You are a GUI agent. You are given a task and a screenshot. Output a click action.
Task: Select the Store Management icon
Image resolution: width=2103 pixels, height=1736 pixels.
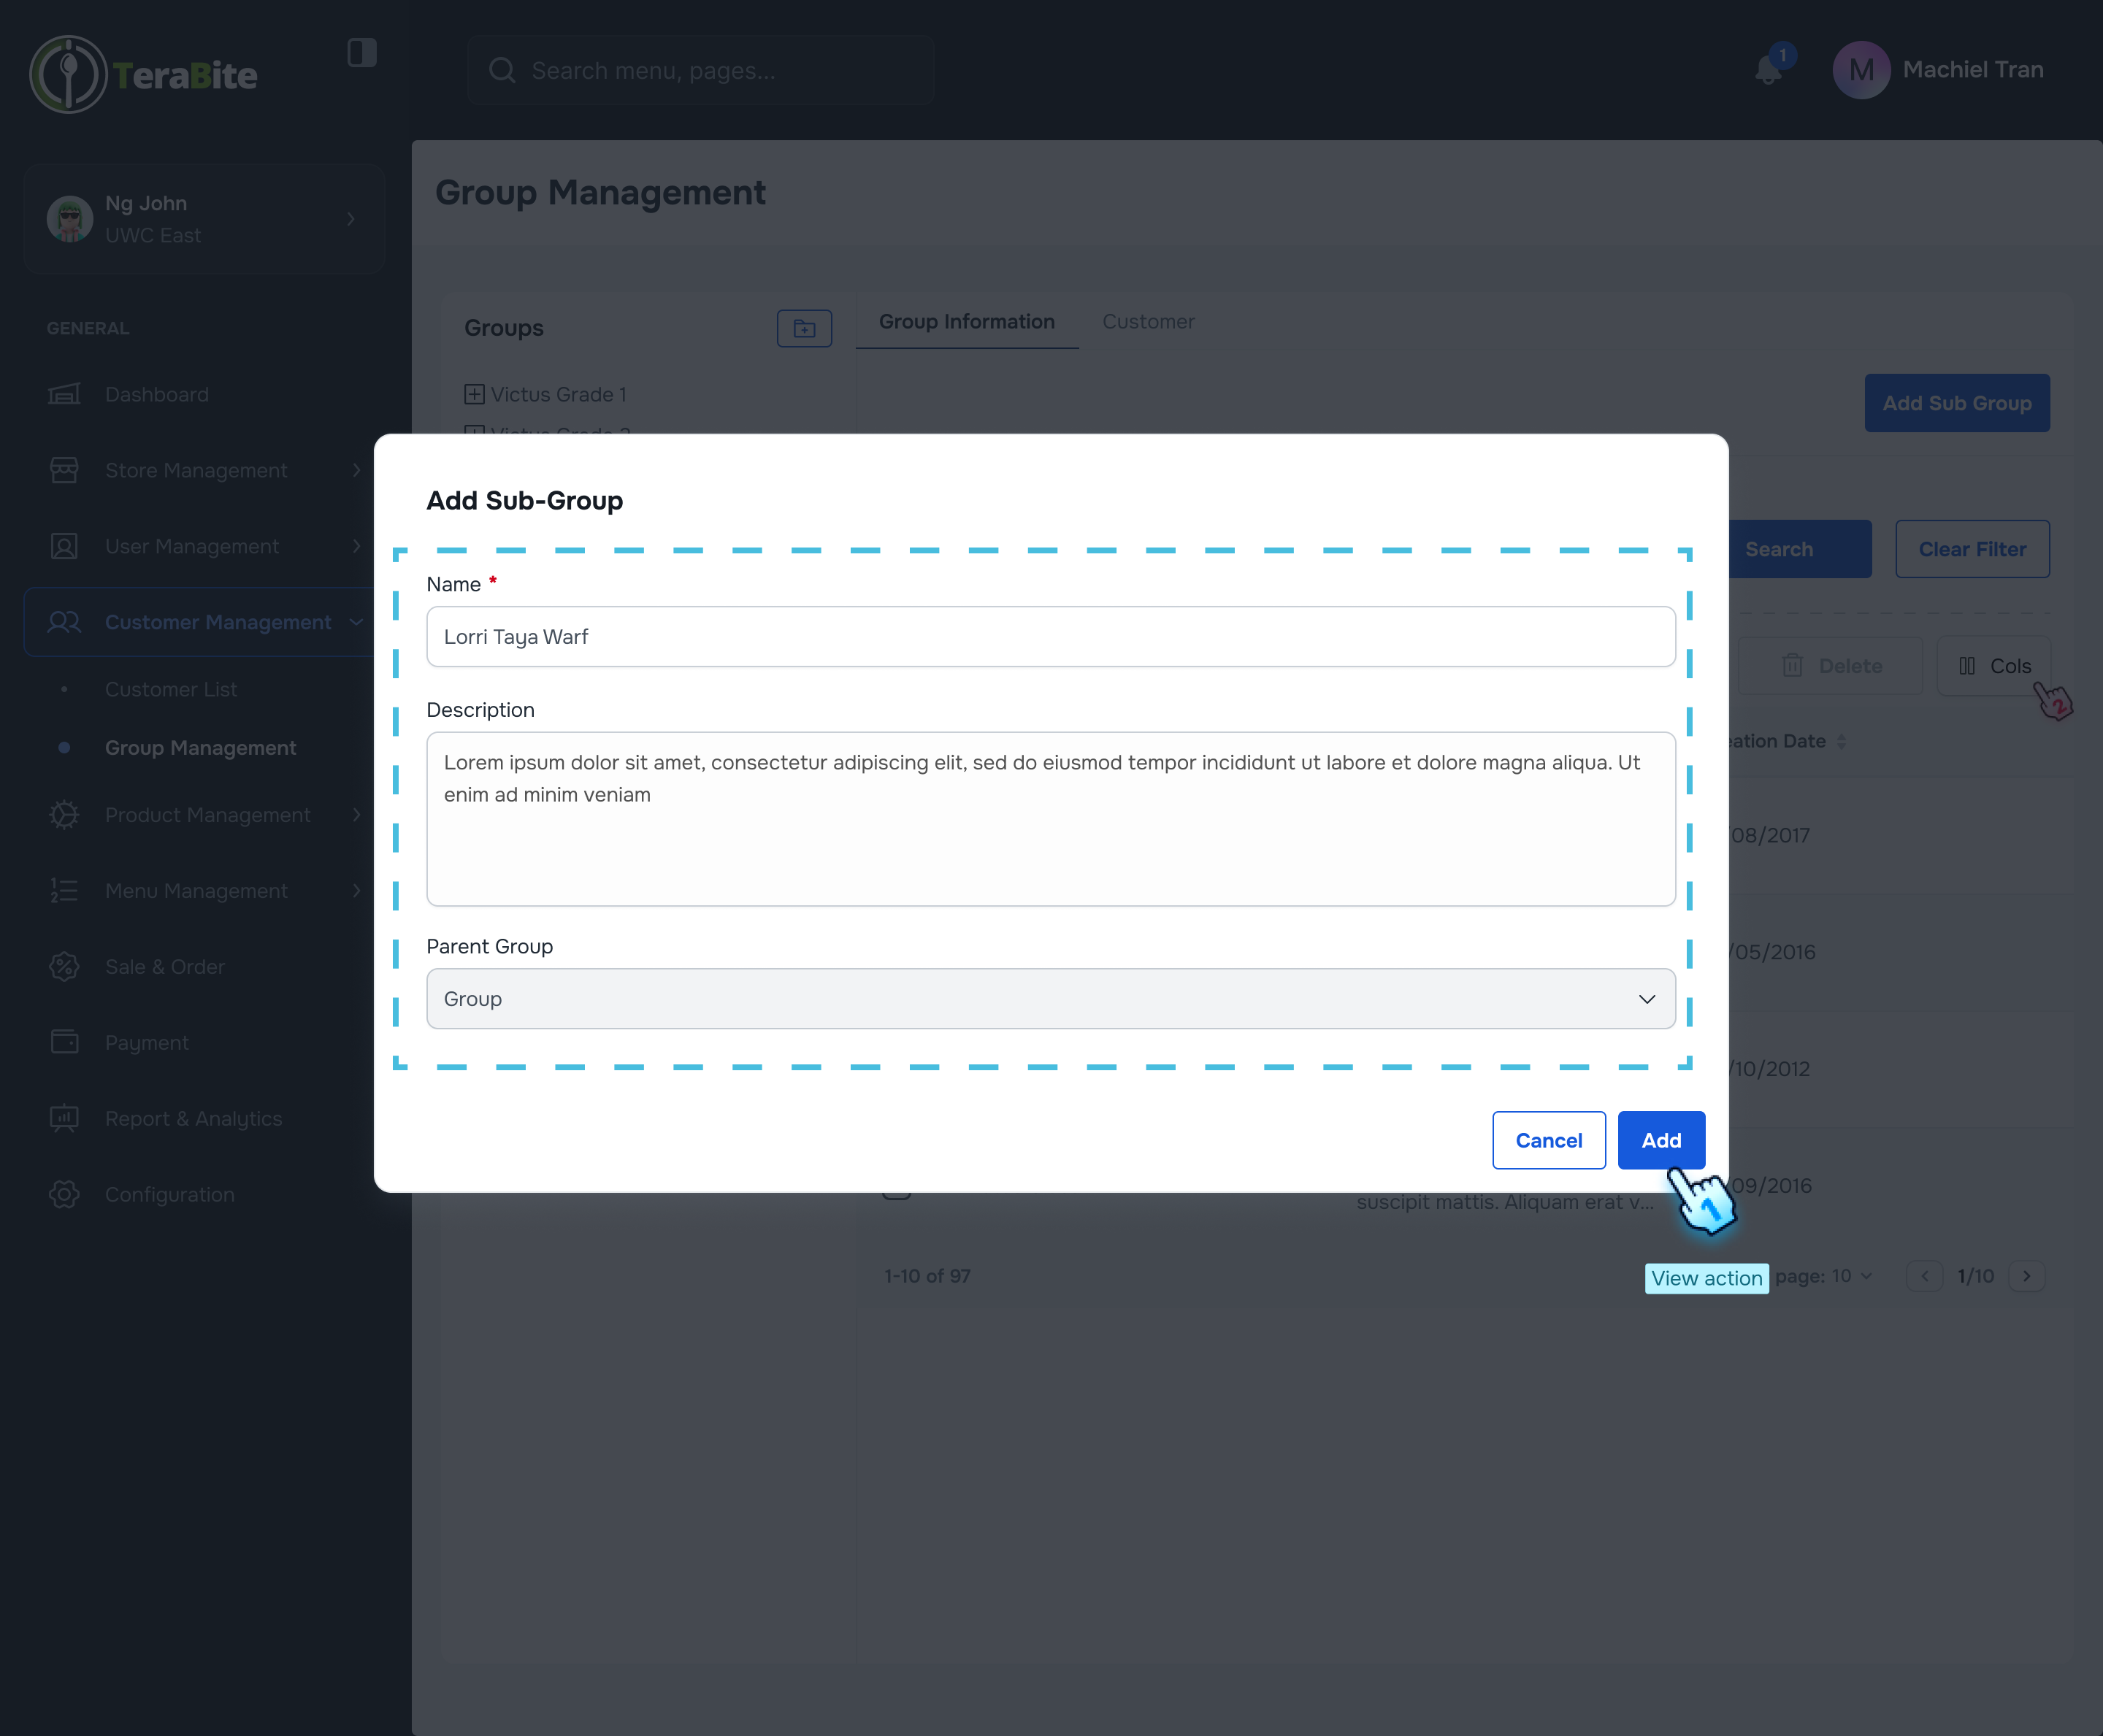(64, 470)
